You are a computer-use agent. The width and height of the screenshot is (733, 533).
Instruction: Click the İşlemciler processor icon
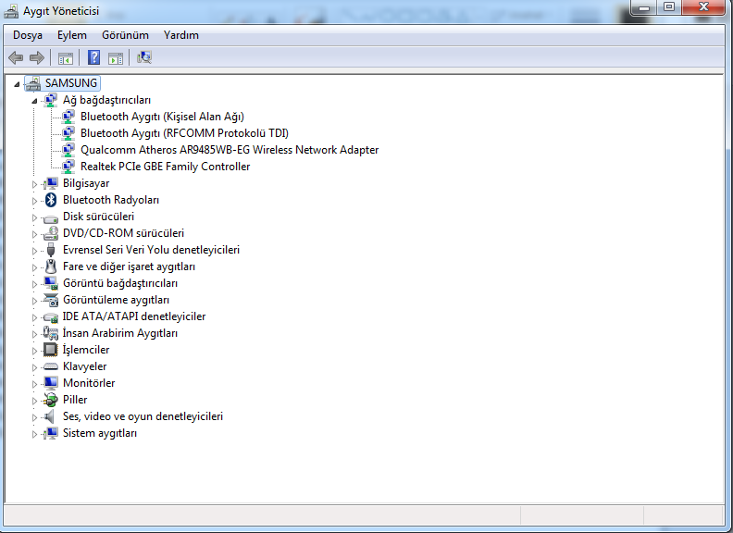(x=51, y=350)
